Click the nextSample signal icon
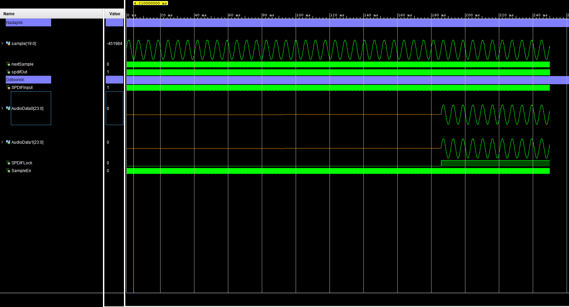The height and width of the screenshot is (307, 569). pos(8,64)
